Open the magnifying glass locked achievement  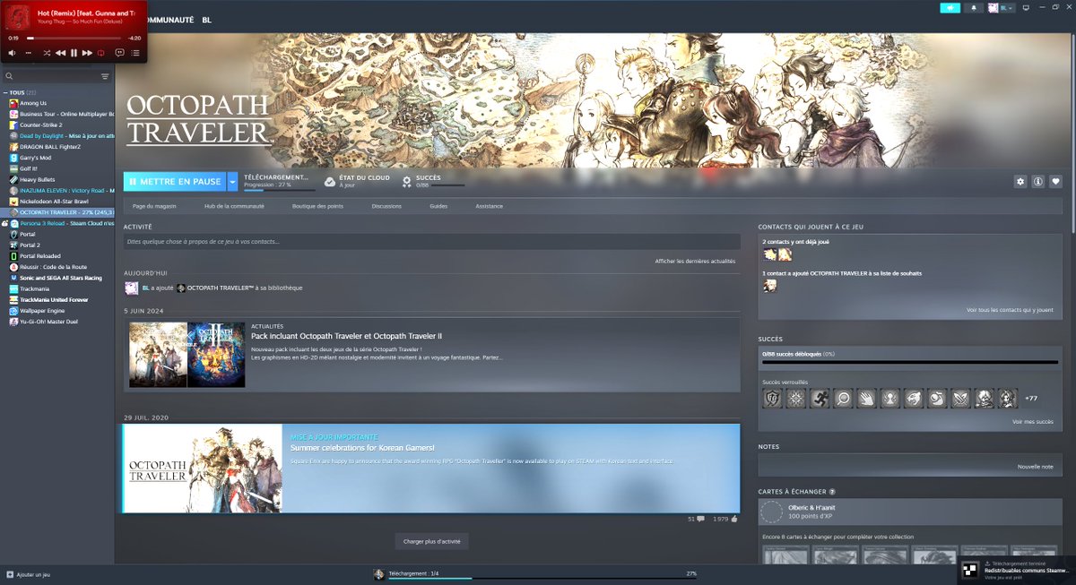[x=843, y=398]
